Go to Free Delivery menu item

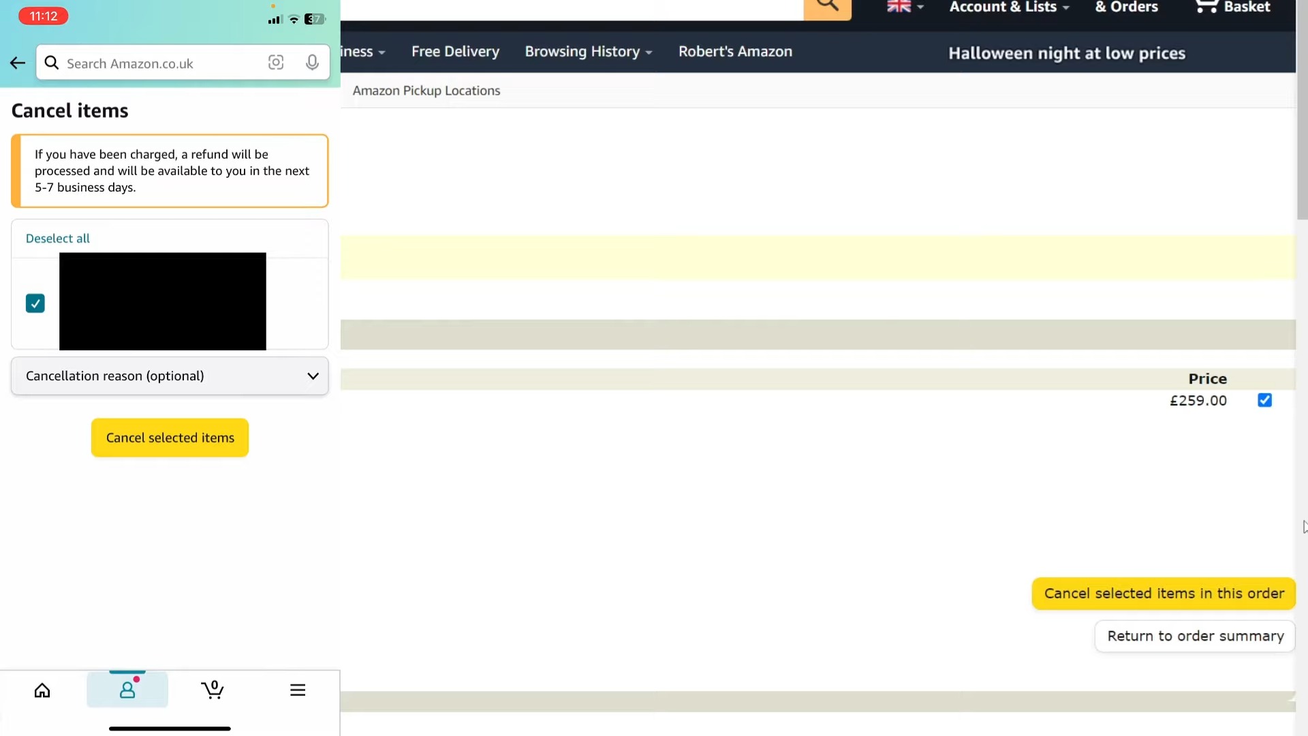[x=455, y=52]
